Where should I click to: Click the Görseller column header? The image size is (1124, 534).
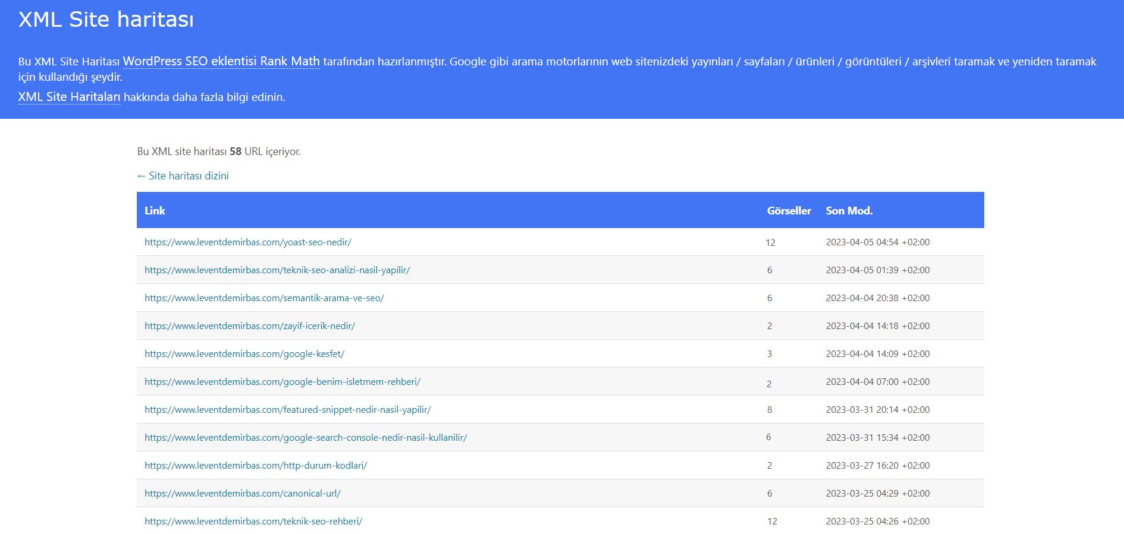coord(789,211)
